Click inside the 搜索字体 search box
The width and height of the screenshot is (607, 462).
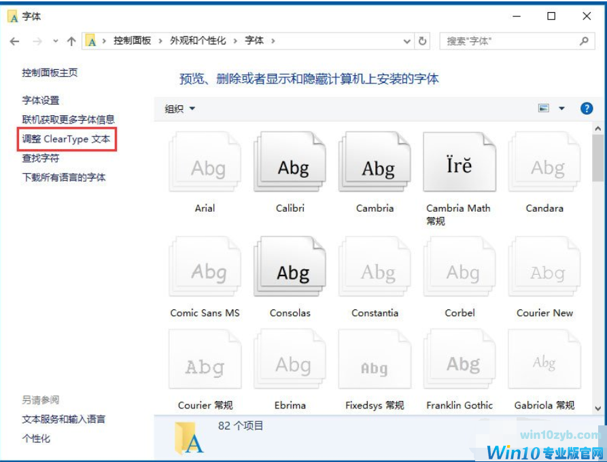[513, 41]
